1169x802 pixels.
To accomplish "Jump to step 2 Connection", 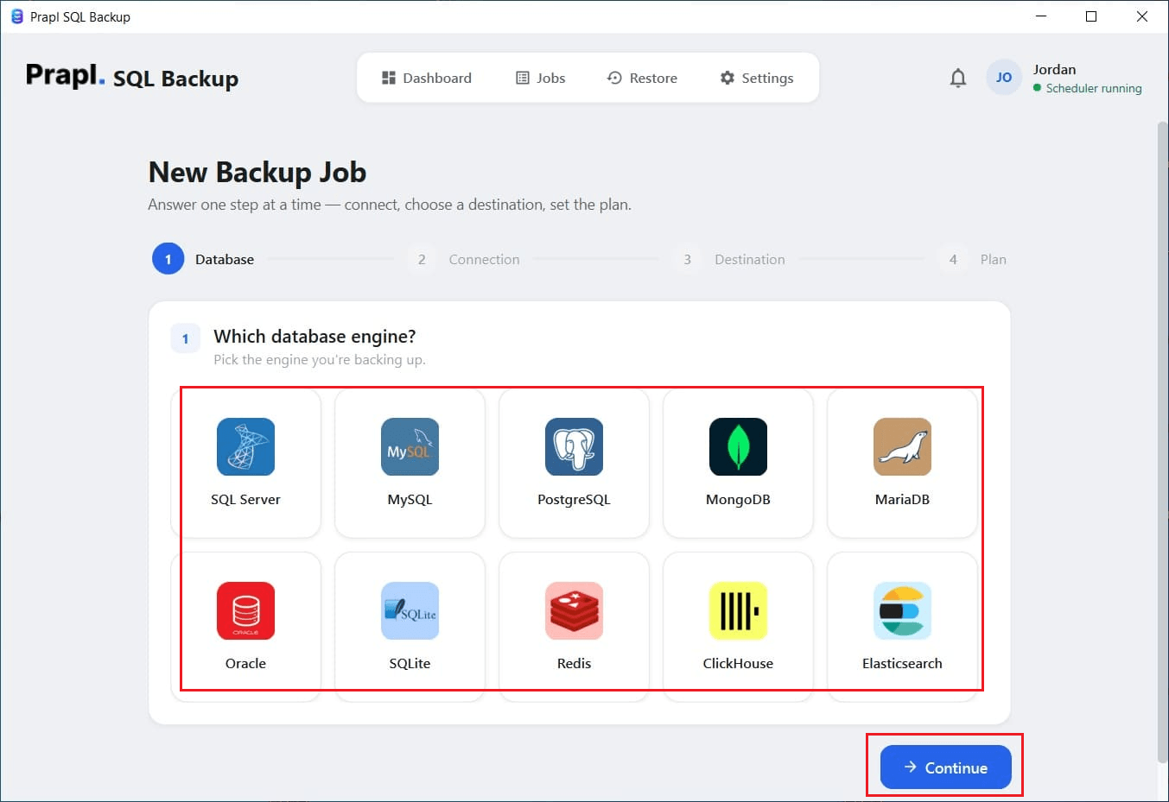I will (463, 259).
